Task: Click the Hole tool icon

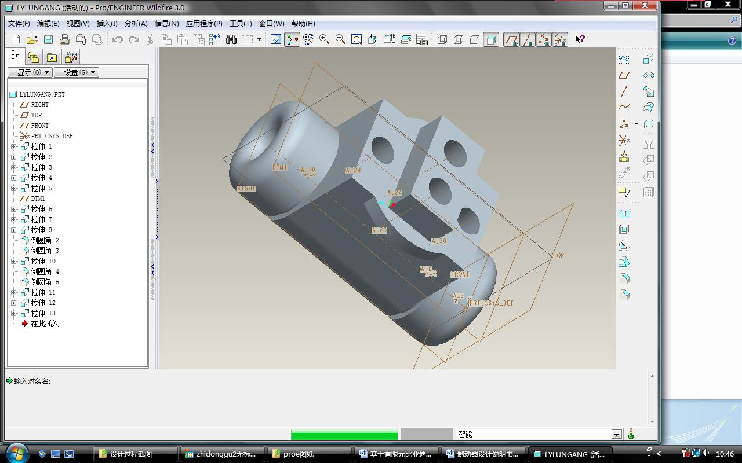Action: (x=624, y=214)
